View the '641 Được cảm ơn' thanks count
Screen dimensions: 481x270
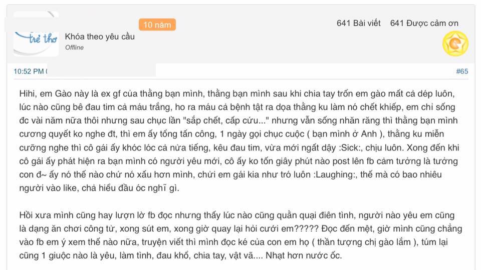(424, 23)
